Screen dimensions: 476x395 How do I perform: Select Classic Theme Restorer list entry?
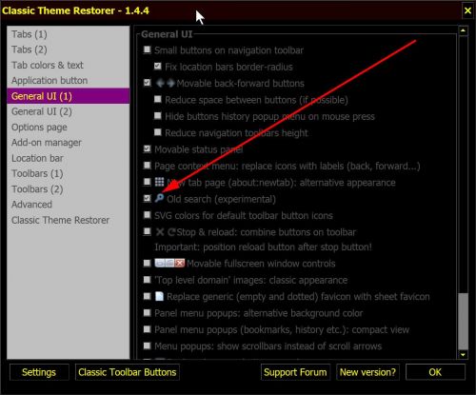click(x=68, y=220)
